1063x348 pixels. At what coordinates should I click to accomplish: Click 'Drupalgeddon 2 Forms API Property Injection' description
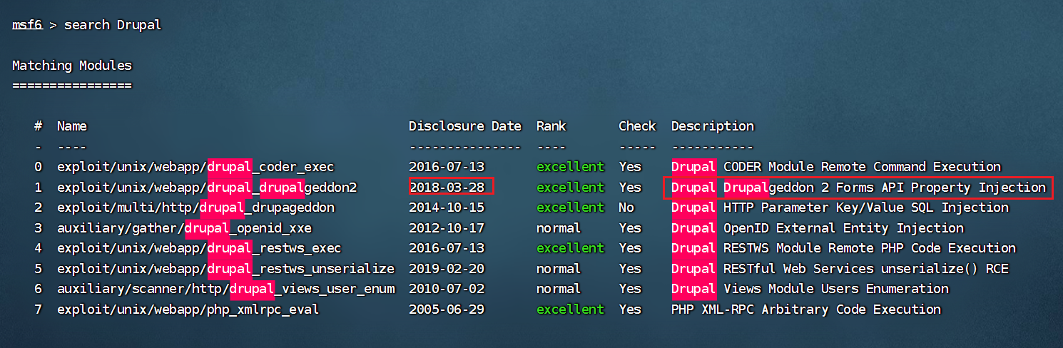pyautogui.click(x=885, y=188)
